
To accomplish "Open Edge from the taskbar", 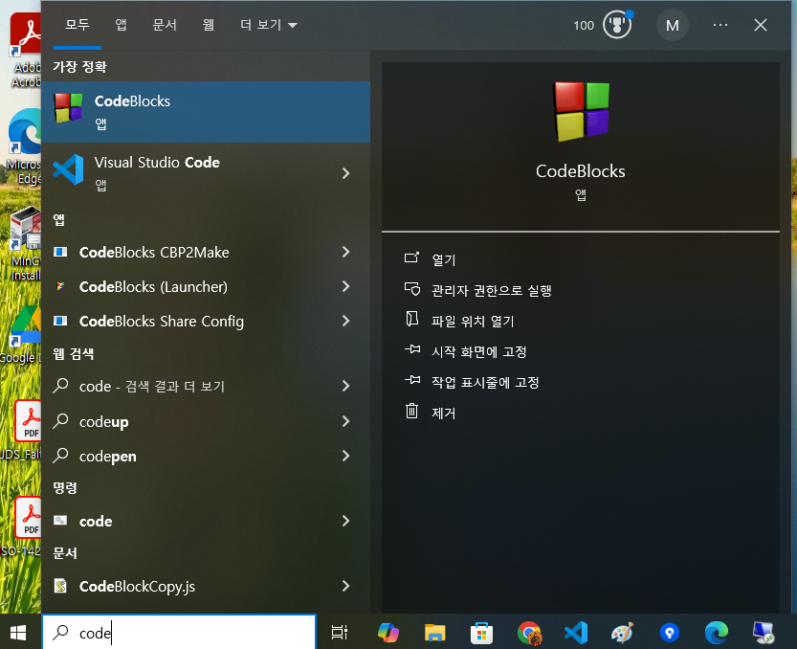I will [717, 632].
